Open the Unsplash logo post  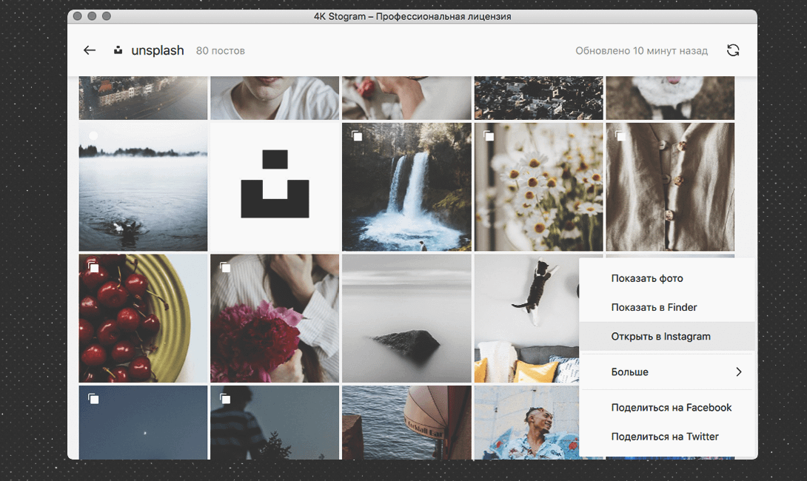tap(275, 186)
